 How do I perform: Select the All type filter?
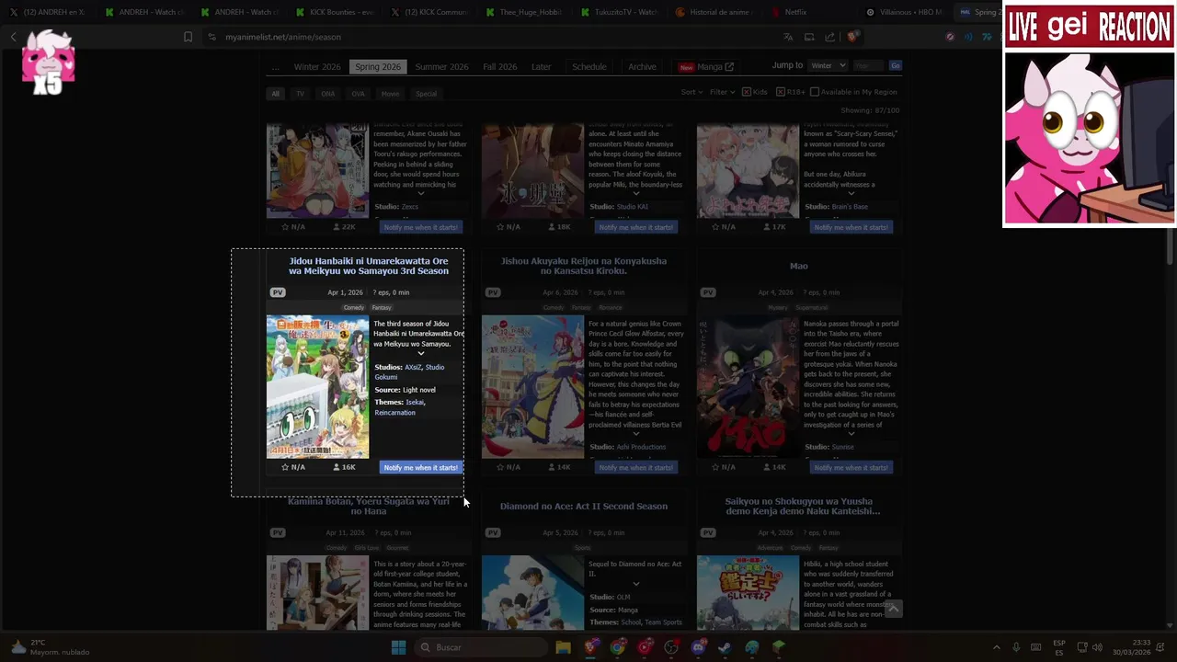(275, 94)
